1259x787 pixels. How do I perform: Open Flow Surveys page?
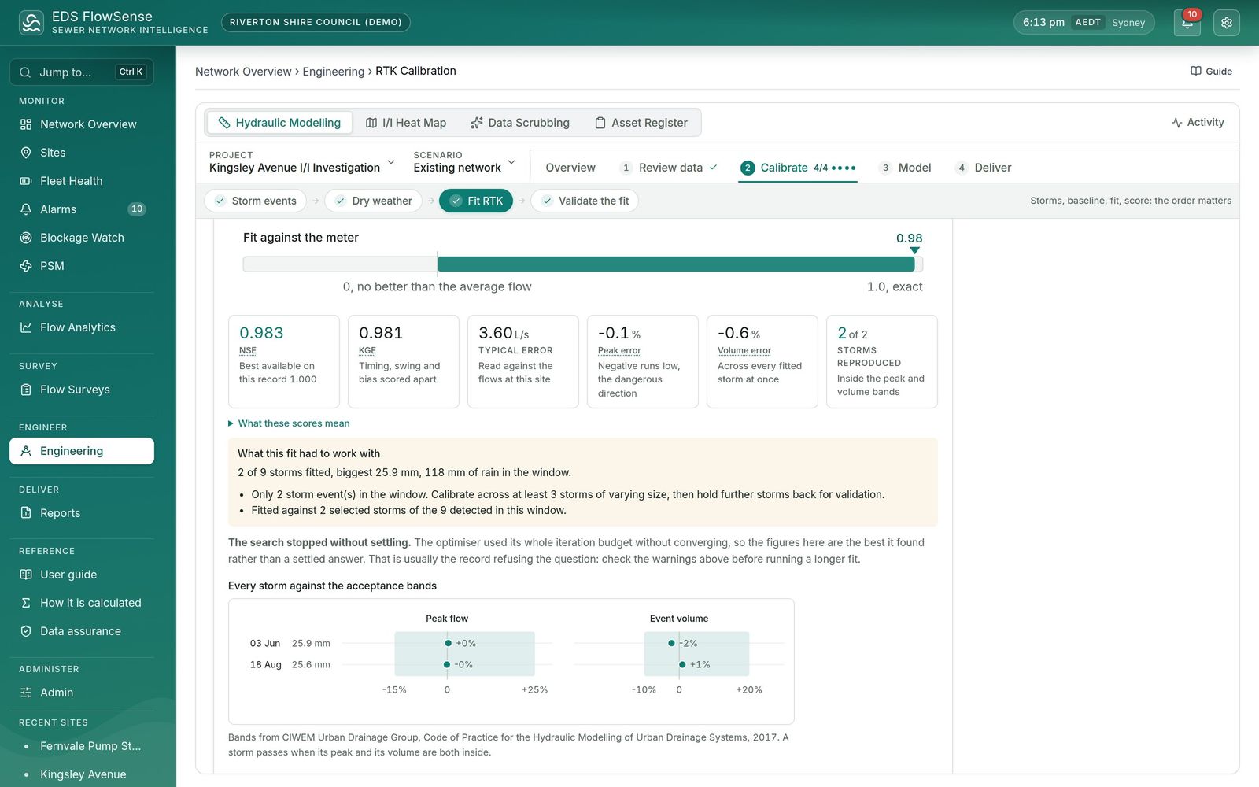point(82,390)
